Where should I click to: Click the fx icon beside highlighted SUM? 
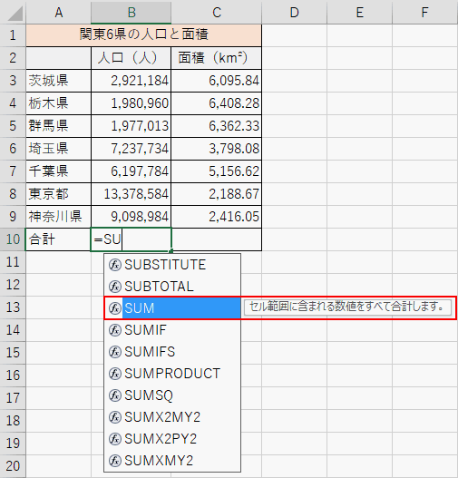tap(115, 307)
